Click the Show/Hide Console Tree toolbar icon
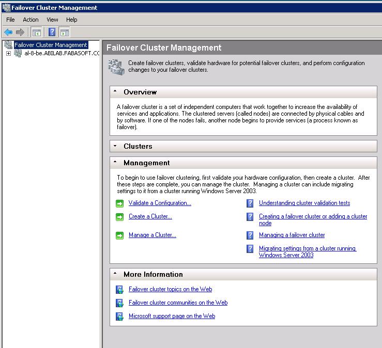This screenshot has height=348, width=382. (x=37, y=32)
